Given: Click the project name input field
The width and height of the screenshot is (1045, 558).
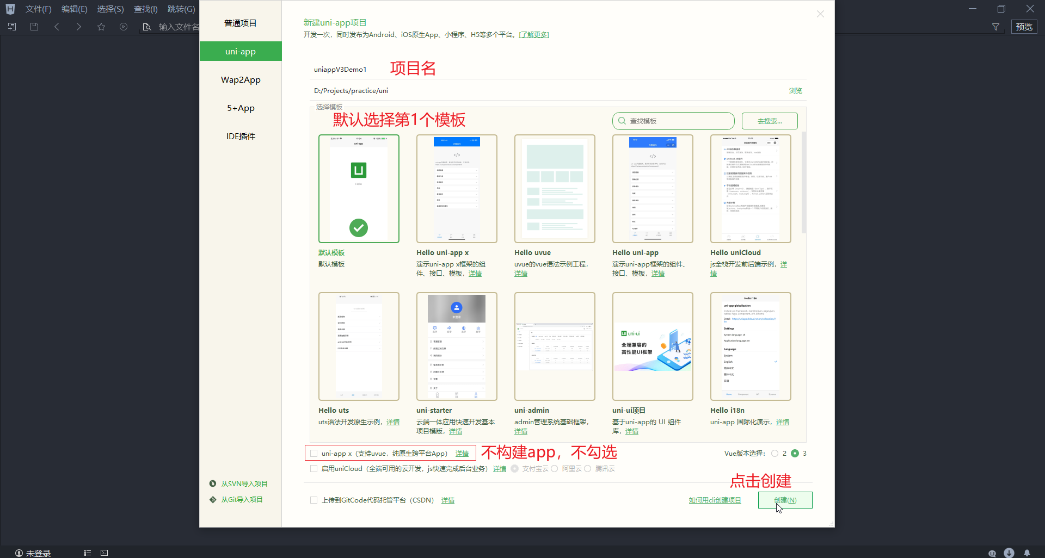Looking at the screenshot, I should pos(558,69).
